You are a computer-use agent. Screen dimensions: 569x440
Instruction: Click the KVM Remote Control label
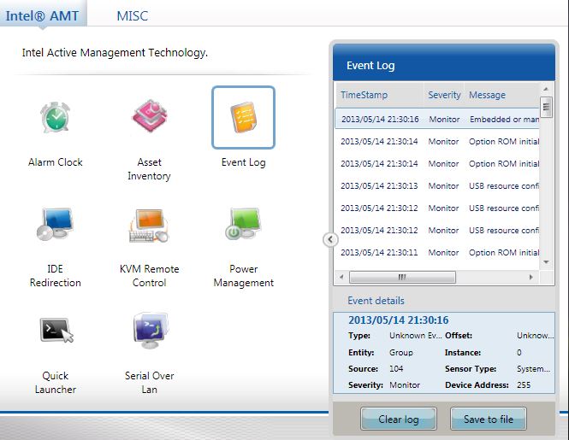149,276
